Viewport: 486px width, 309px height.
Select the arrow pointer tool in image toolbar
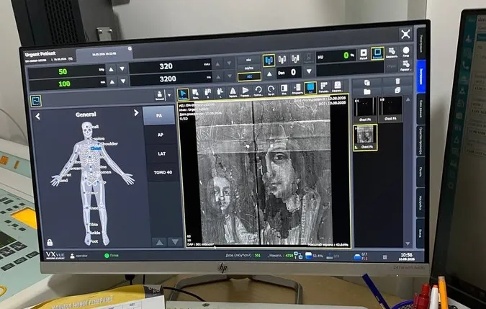click(183, 94)
